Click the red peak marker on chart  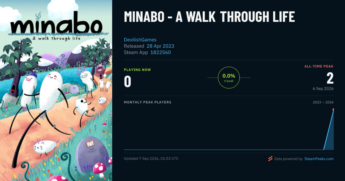[333, 109]
